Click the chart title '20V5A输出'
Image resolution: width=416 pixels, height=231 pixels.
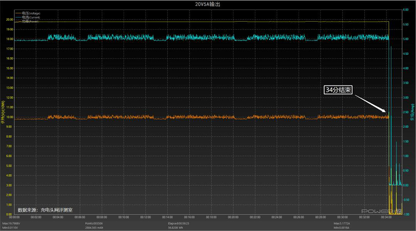(208, 4)
